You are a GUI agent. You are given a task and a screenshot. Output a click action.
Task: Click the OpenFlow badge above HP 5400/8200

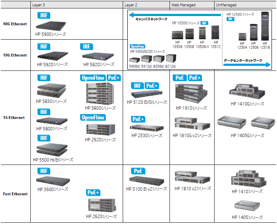[x=137, y=46]
